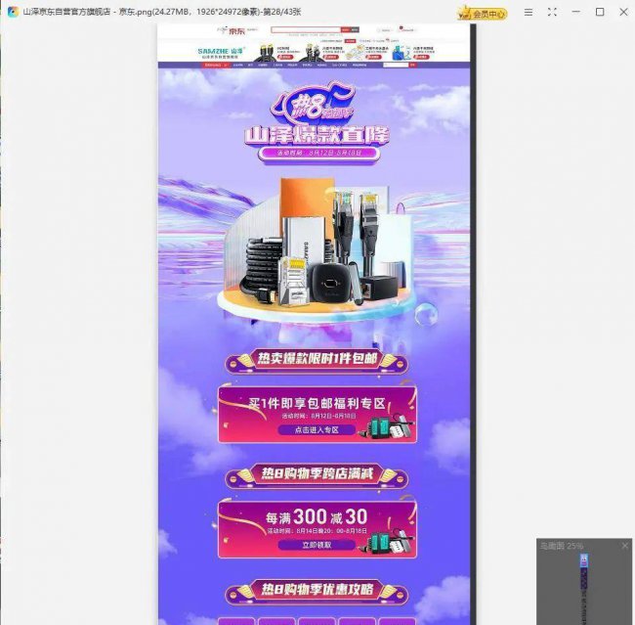Click the 鸟瞰图 25% label
The width and height of the screenshot is (635, 625).
click(562, 546)
